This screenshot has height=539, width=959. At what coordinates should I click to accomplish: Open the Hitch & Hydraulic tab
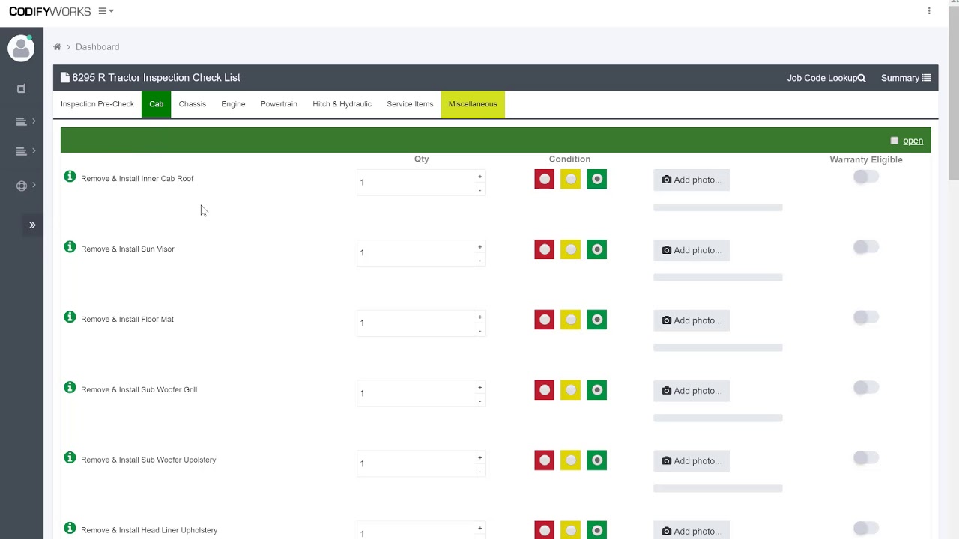pyautogui.click(x=342, y=104)
